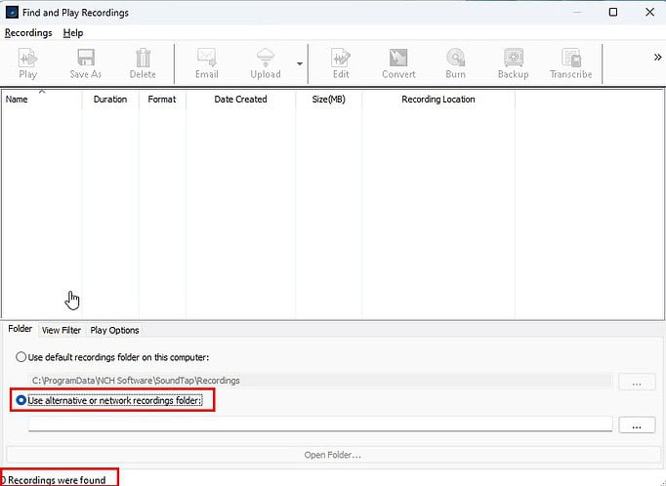Expand the toolbar overflow chevron

click(657, 58)
